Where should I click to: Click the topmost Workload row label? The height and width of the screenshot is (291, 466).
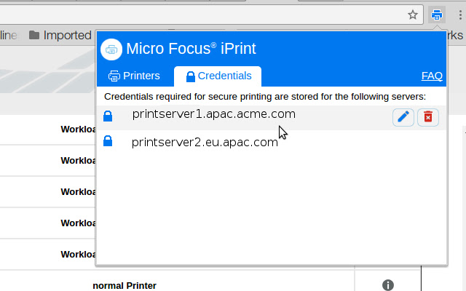tap(78, 129)
